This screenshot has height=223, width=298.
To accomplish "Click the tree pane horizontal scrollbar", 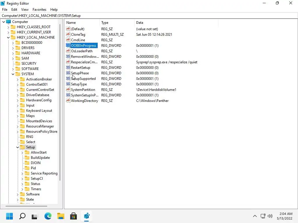I will (x=26, y=206).
